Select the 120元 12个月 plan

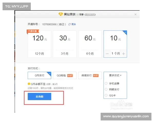pos(39,44)
